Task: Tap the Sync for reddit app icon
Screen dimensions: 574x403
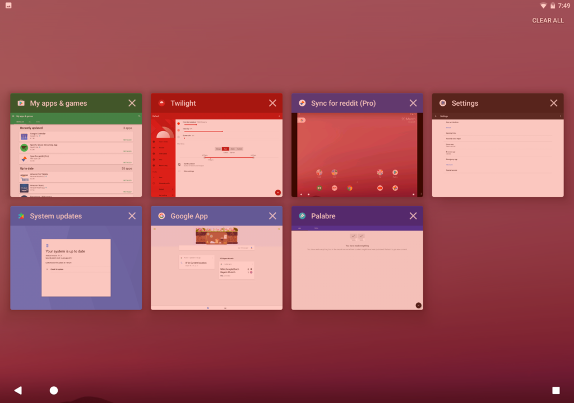Action: coord(302,103)
